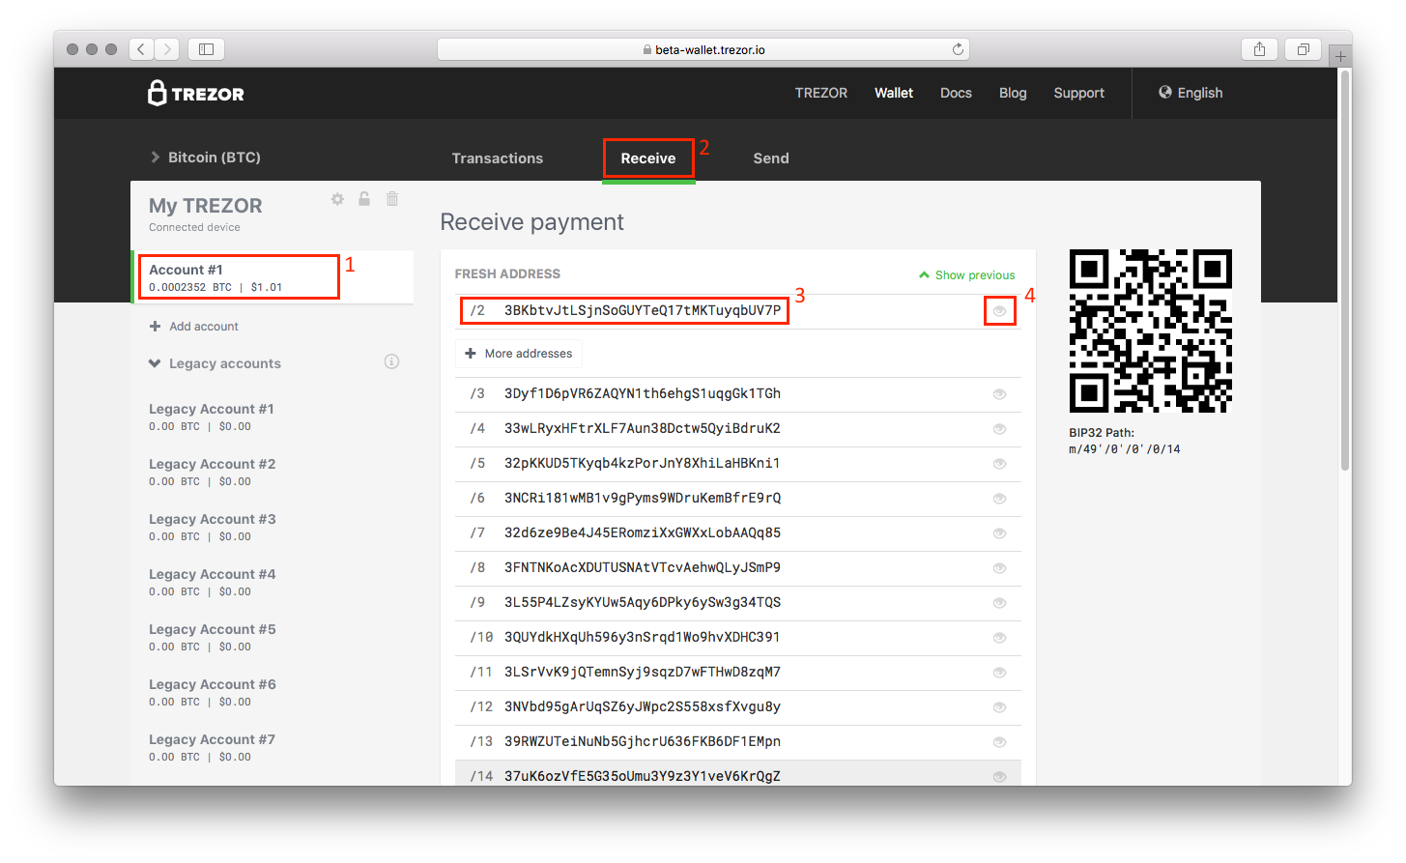Reload the page with refresh icon
This screenshot has width=1406, height=863.
pos(958,49)
